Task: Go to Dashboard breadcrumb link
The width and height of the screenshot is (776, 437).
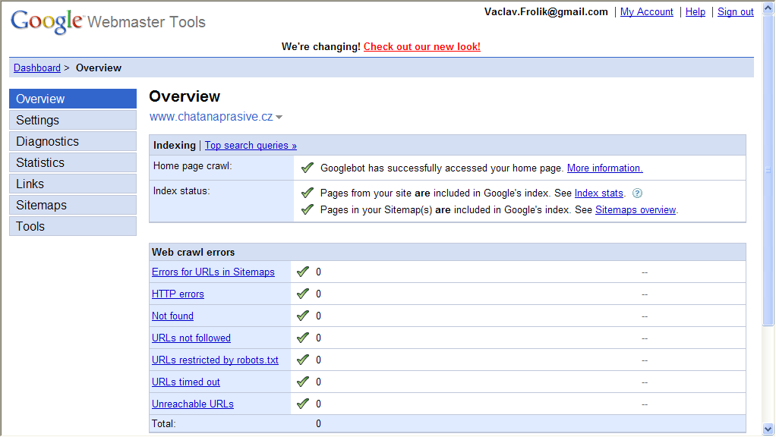Action: coord(37,68)
